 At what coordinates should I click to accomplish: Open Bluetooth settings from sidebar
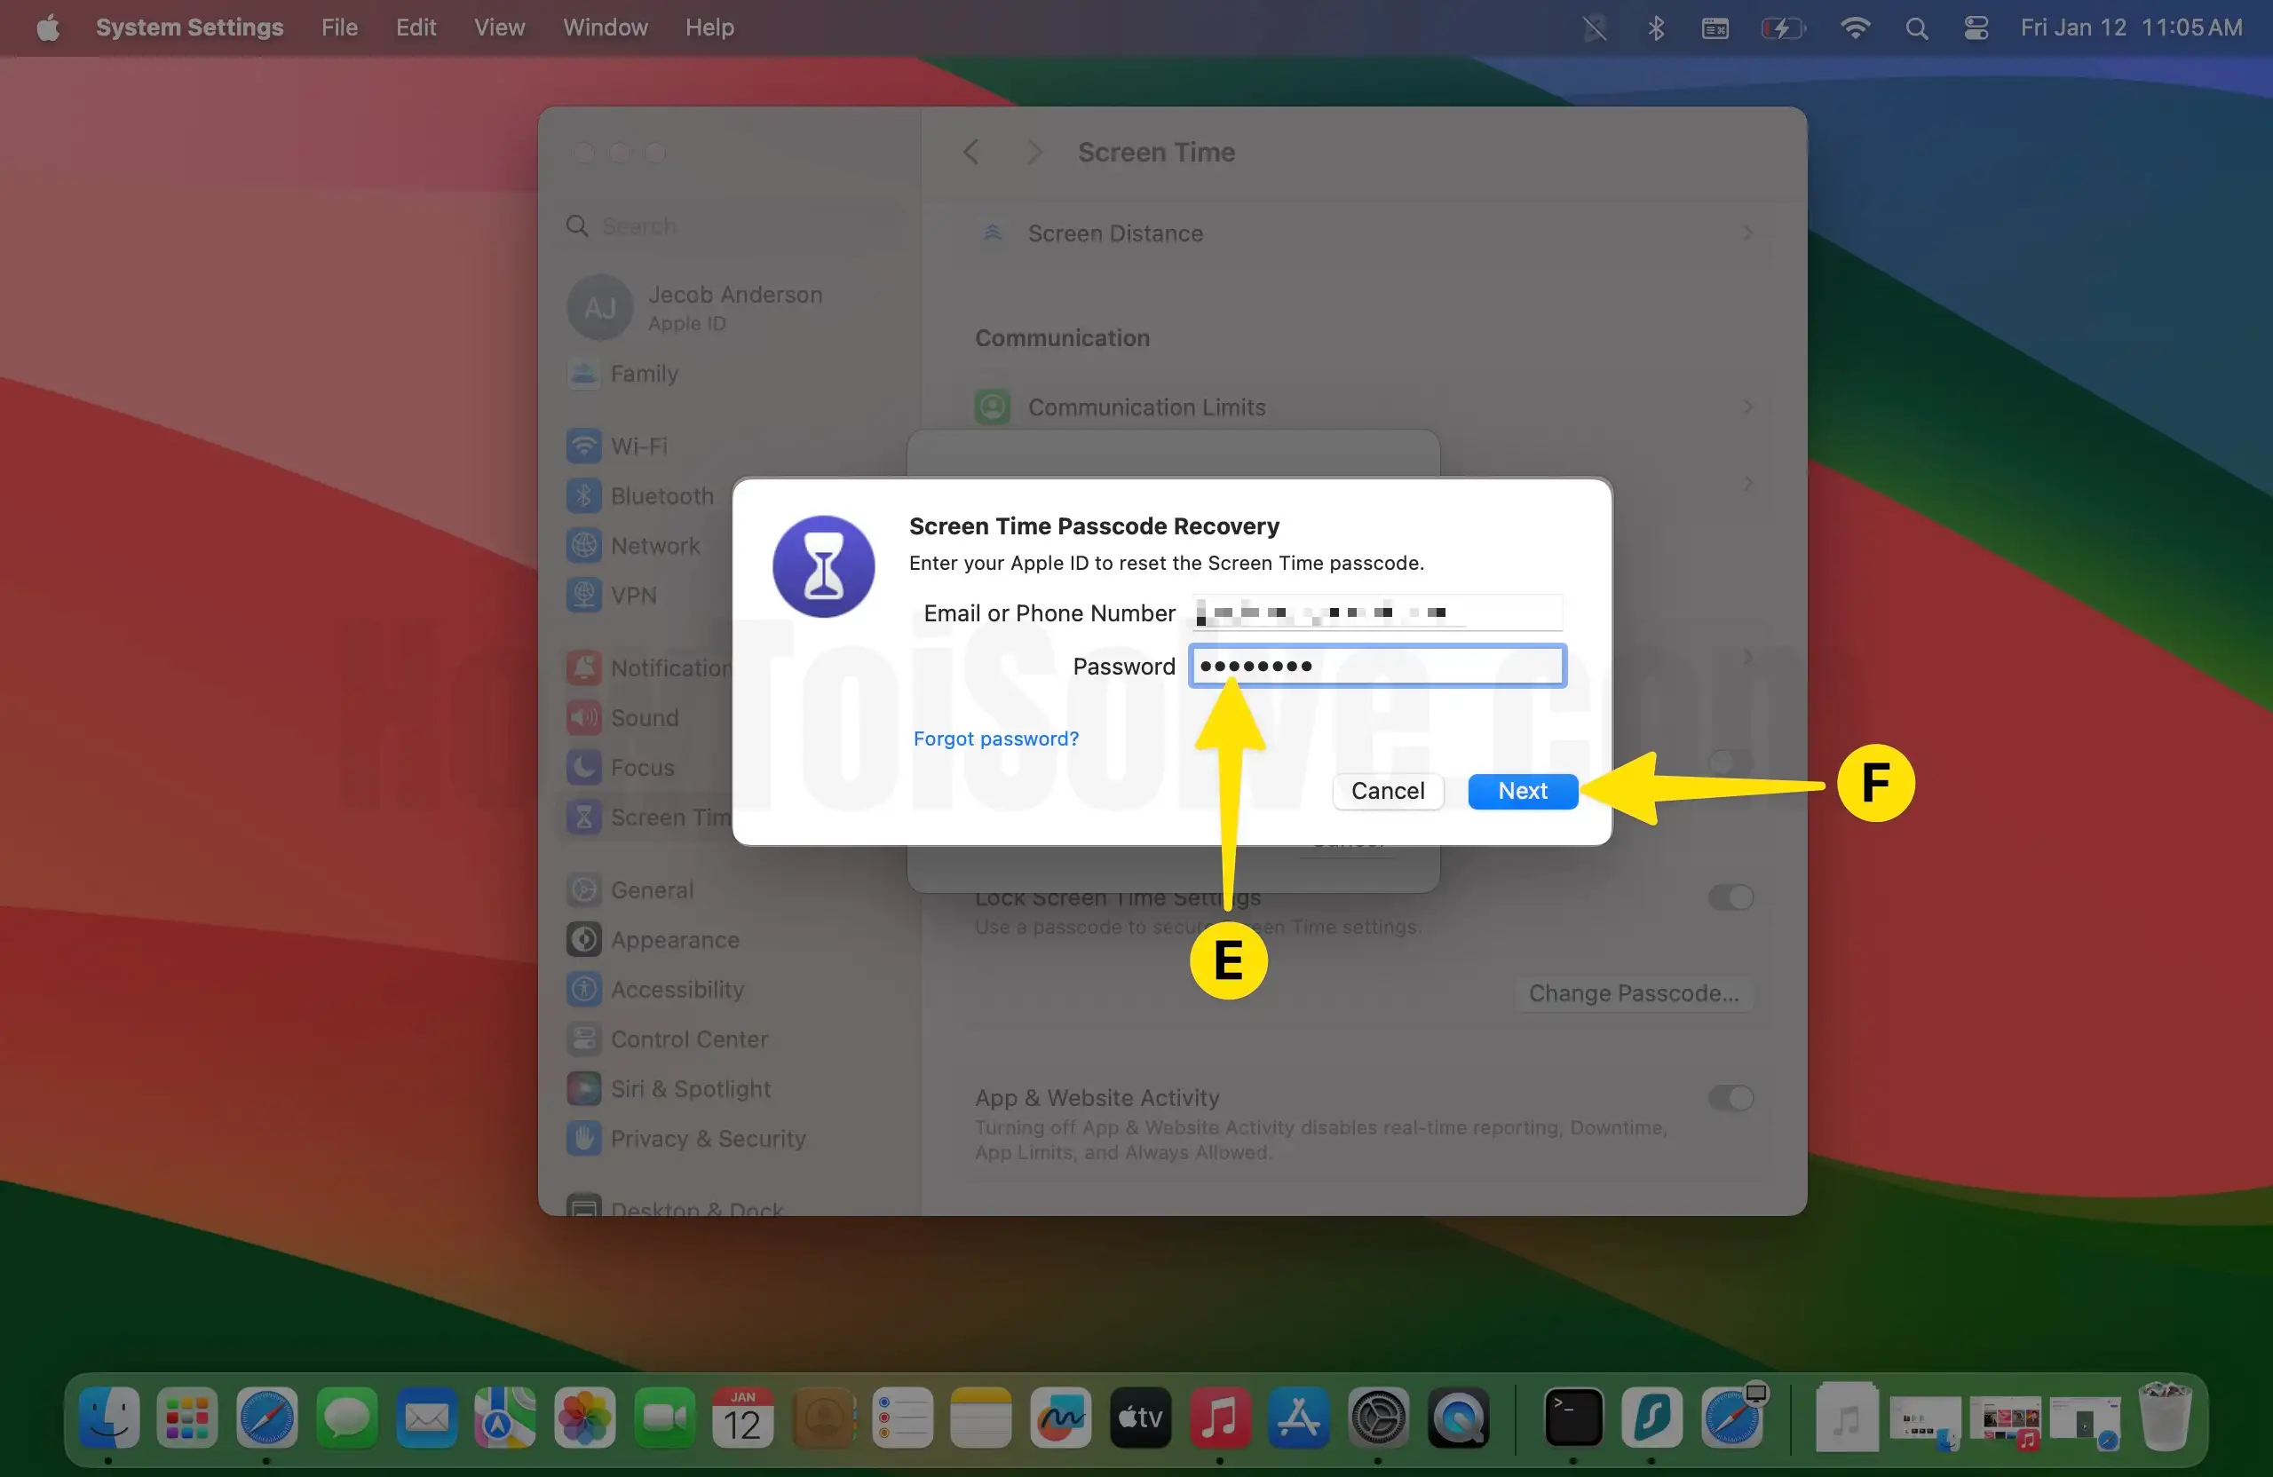click(x=662, y=495)
